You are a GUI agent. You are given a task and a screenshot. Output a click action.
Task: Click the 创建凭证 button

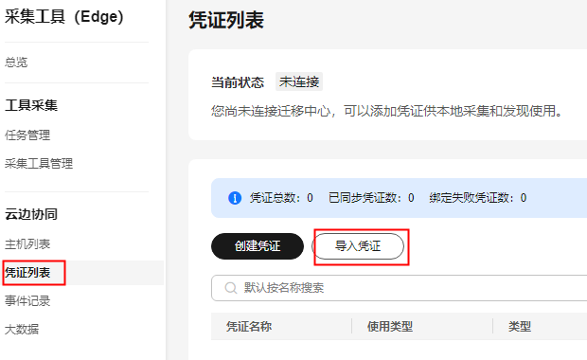[x=258, y=246]
